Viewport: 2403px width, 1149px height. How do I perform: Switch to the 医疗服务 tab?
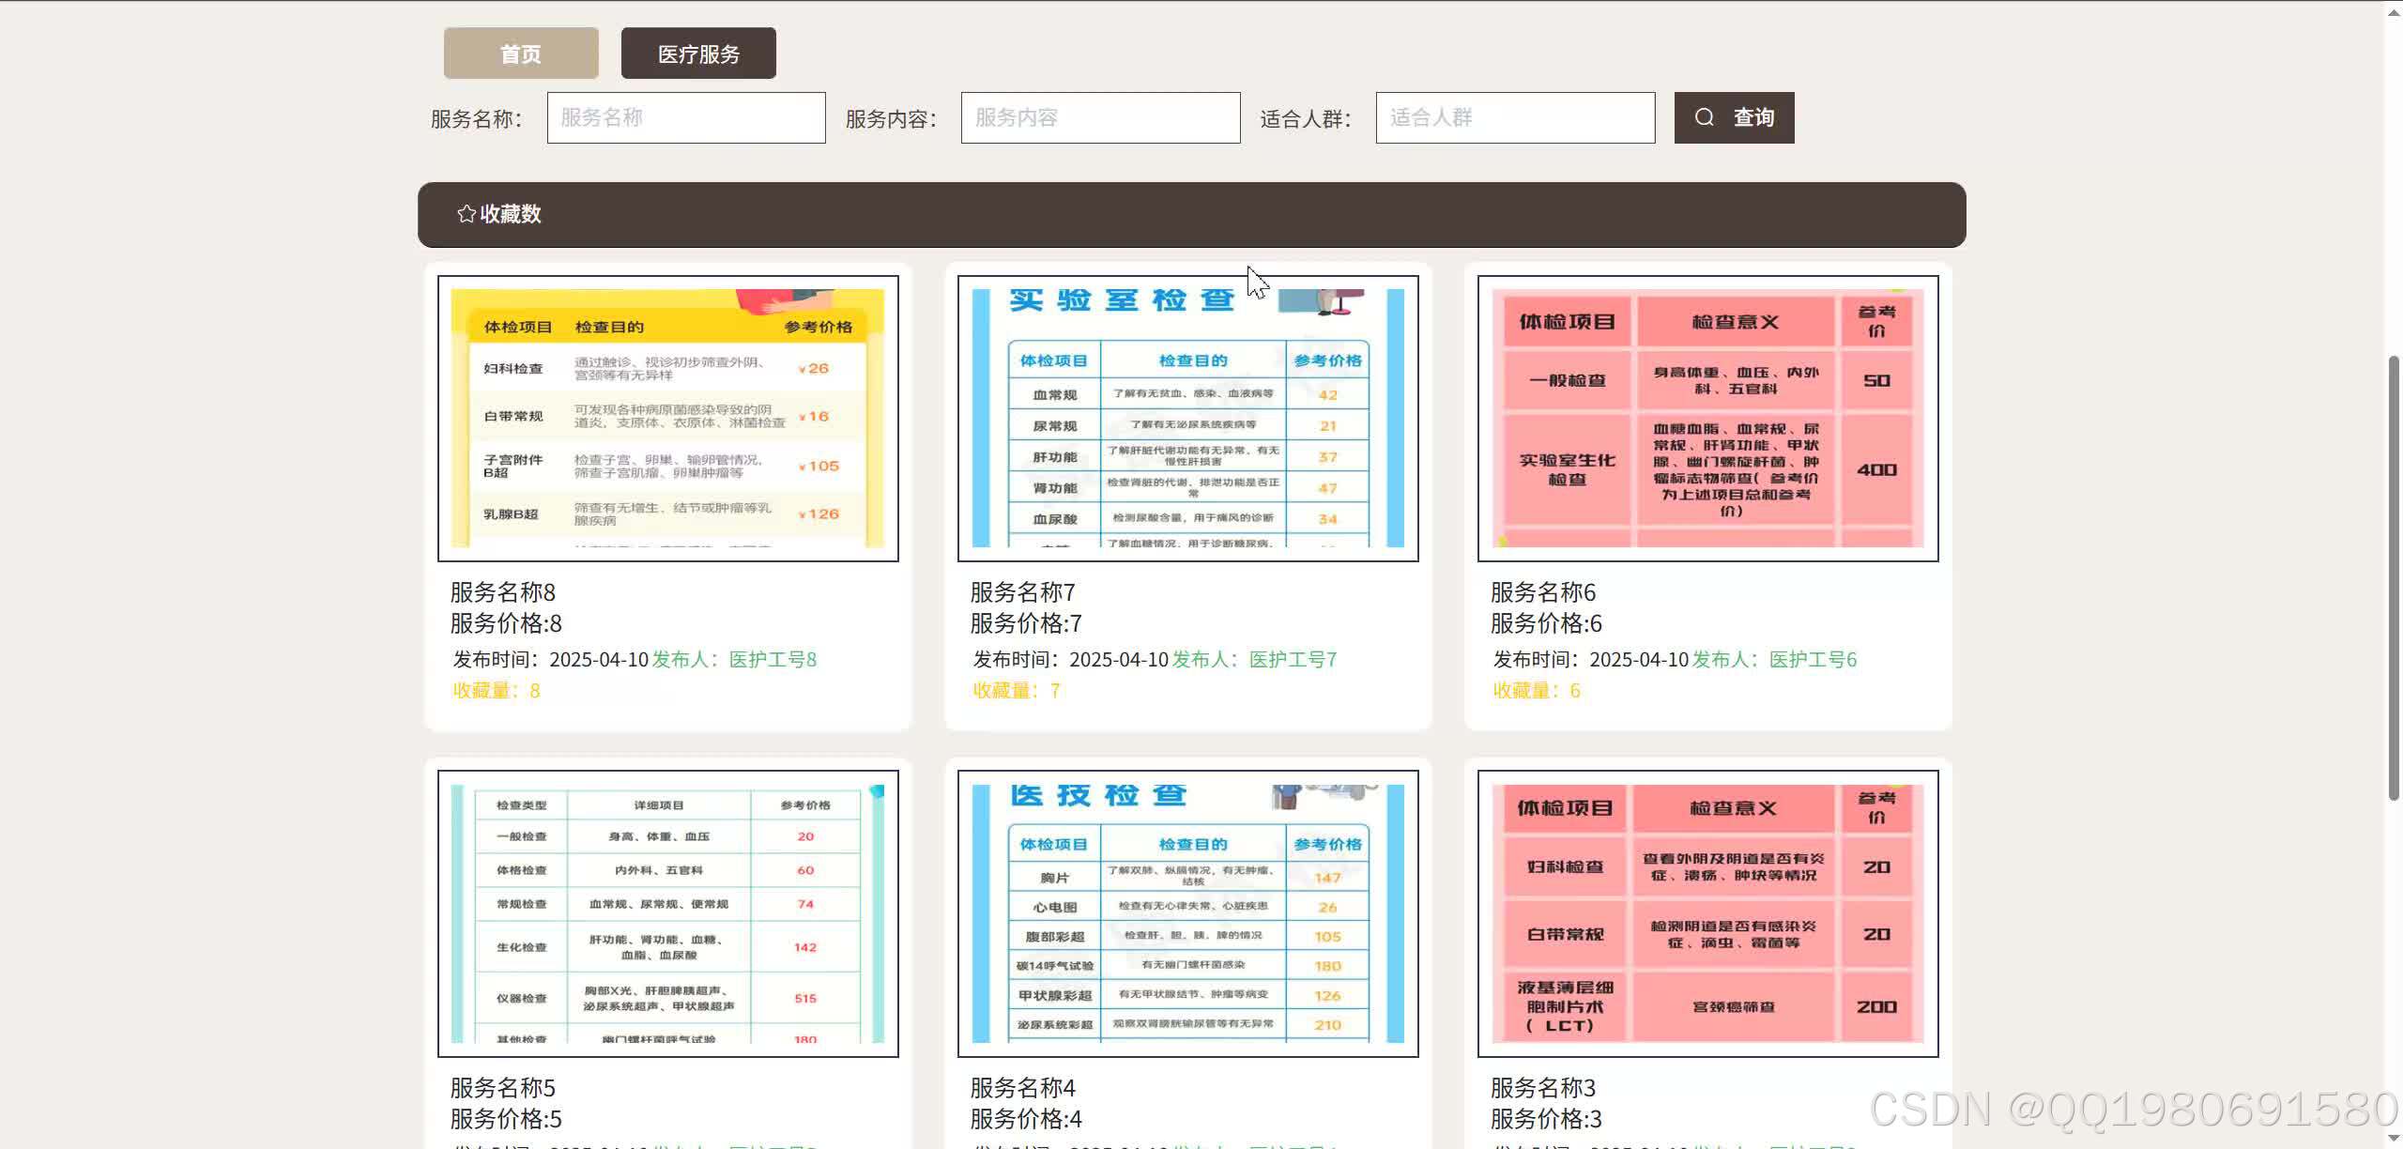698,54
